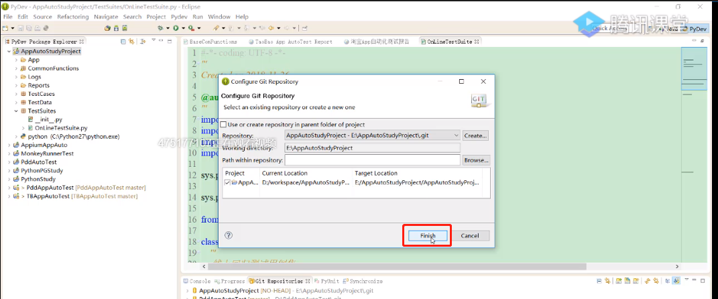Screen dimensions: 718x299
Task: Click the New wizard toolbar icon
Action: point(5,28)
